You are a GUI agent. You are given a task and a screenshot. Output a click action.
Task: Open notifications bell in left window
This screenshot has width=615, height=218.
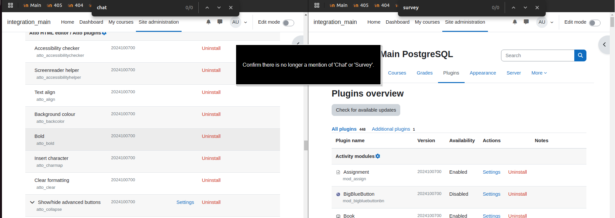coord(209,22)
